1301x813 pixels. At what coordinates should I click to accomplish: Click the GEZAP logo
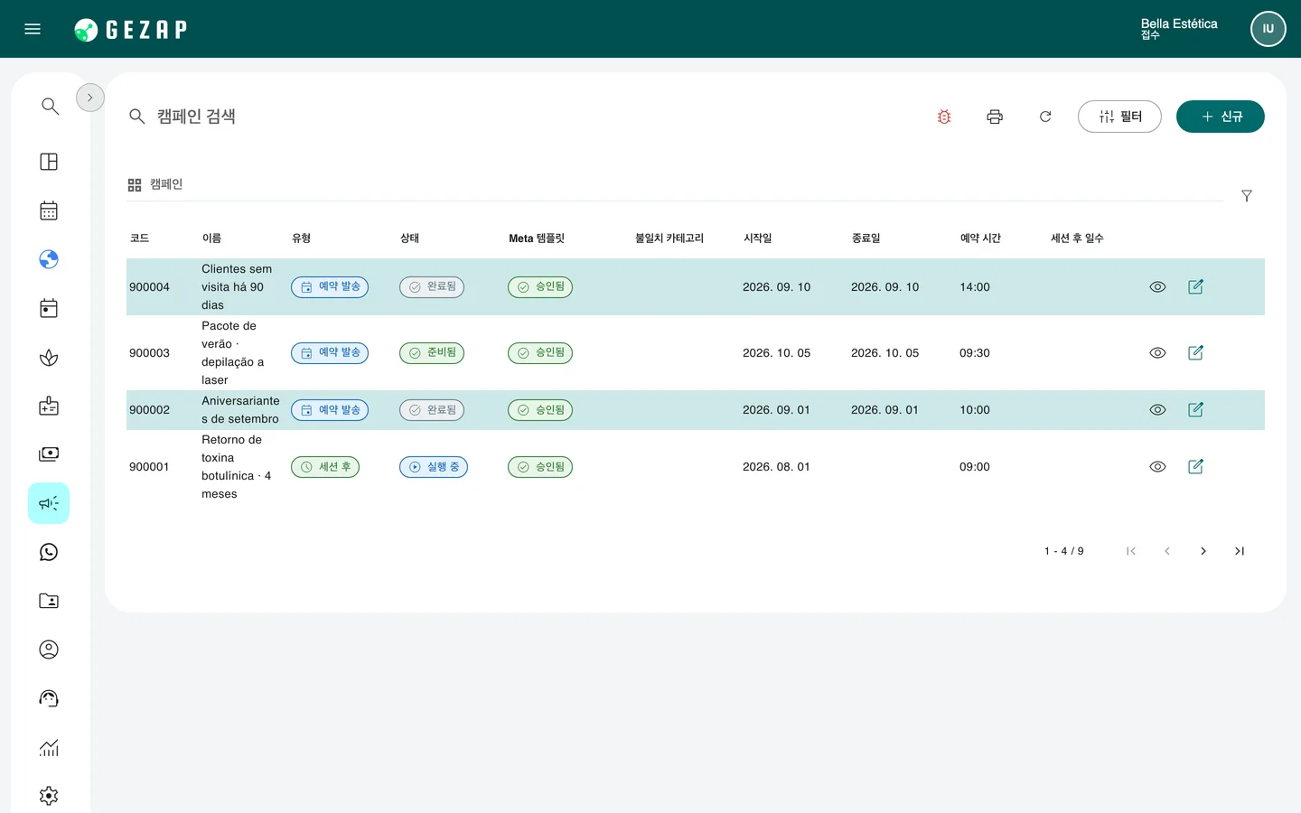(131, 30)
